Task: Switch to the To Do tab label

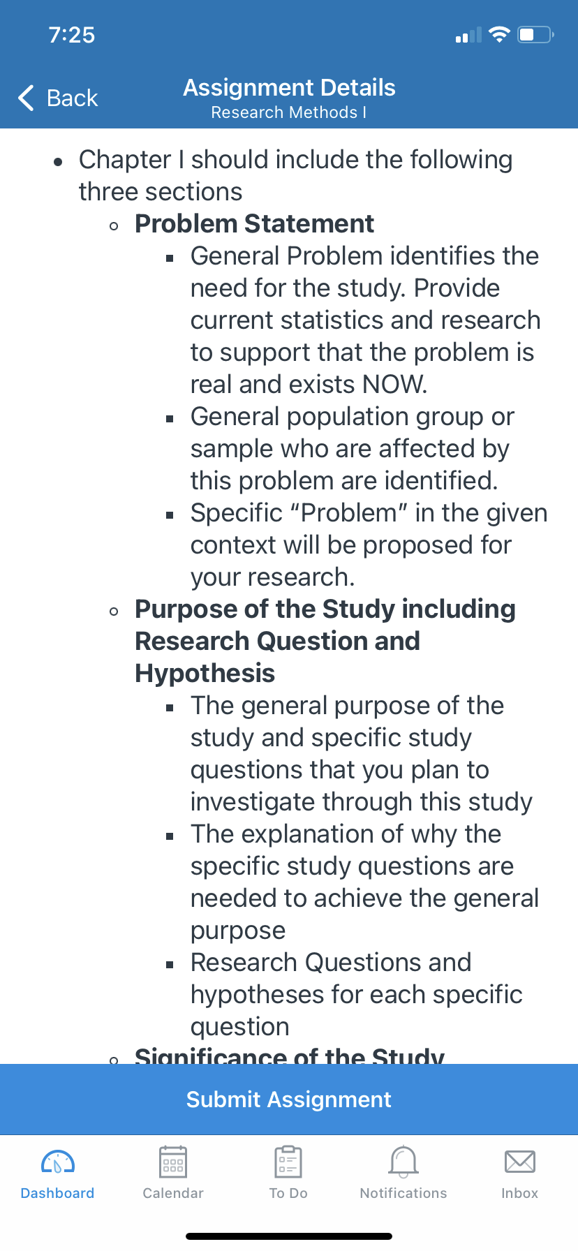Action: [288, 1193]
